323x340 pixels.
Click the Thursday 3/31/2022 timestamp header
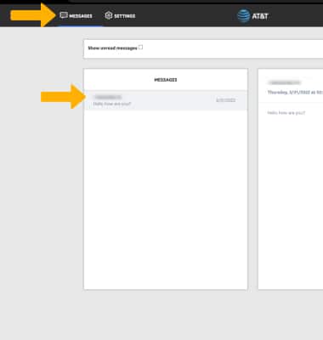click(x=295, y=93)
